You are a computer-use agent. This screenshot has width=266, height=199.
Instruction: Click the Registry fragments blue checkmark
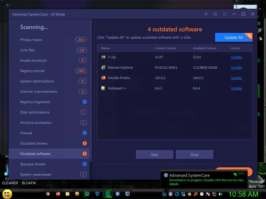[85, 102]
